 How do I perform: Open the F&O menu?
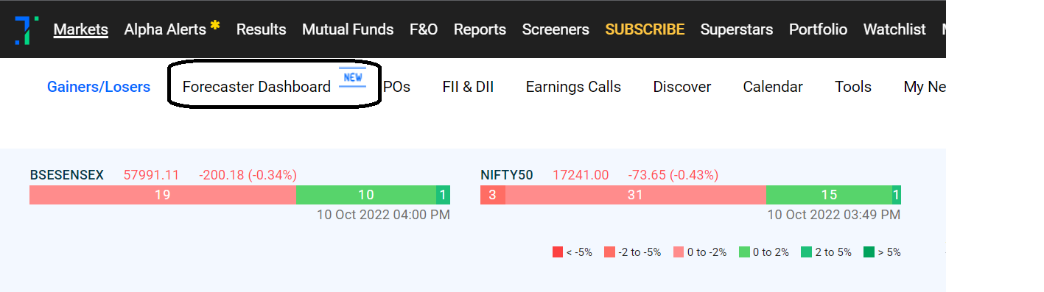click(424, 29)
